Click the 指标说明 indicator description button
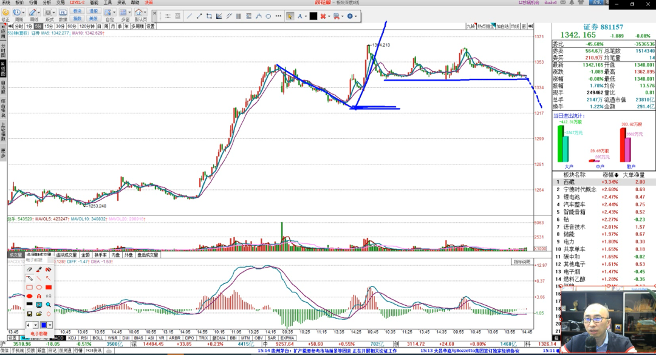 pyautogui.click(x=522, y=262)
